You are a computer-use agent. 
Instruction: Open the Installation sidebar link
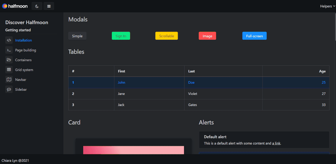pos(23,40)
